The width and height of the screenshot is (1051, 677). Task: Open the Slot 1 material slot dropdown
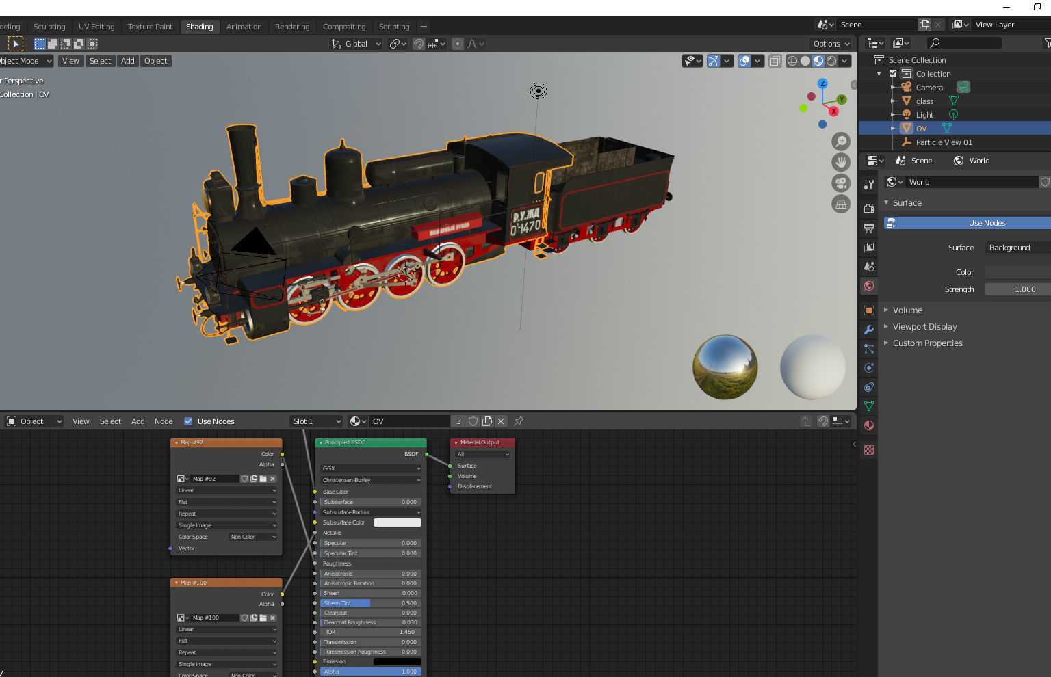316,421
